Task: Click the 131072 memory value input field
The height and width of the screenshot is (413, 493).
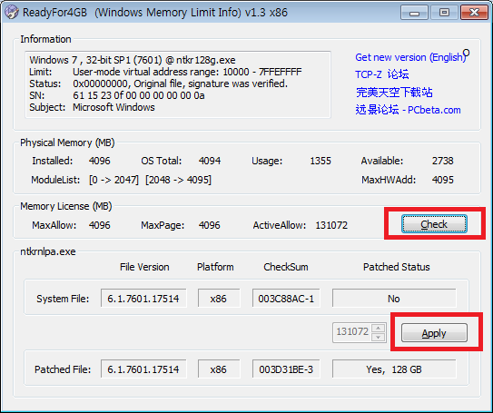Action: pyautogui.click(x=352, y=332)
